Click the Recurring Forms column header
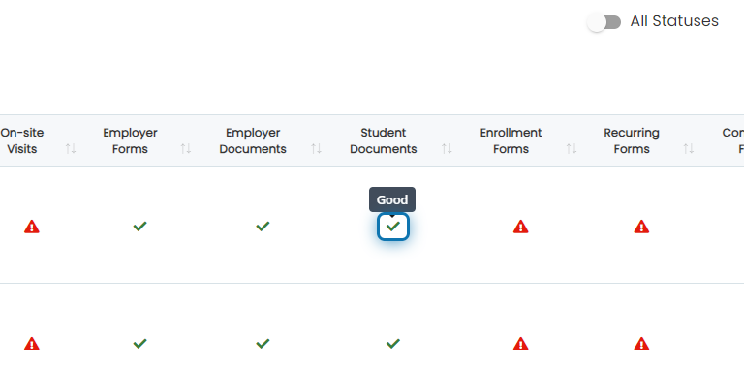Viewport: 744px width, 365px height. (632, 140)
